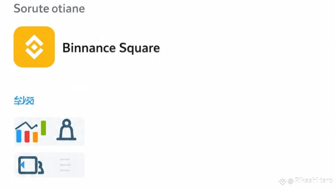This screenshot has height=188, width=335.
Task: Click the bell-shaped person icon
Action: pyautogui.click(x=66, y=130)
